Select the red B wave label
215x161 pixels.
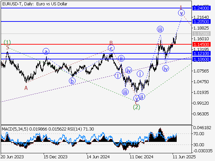[x=111, y=43]
